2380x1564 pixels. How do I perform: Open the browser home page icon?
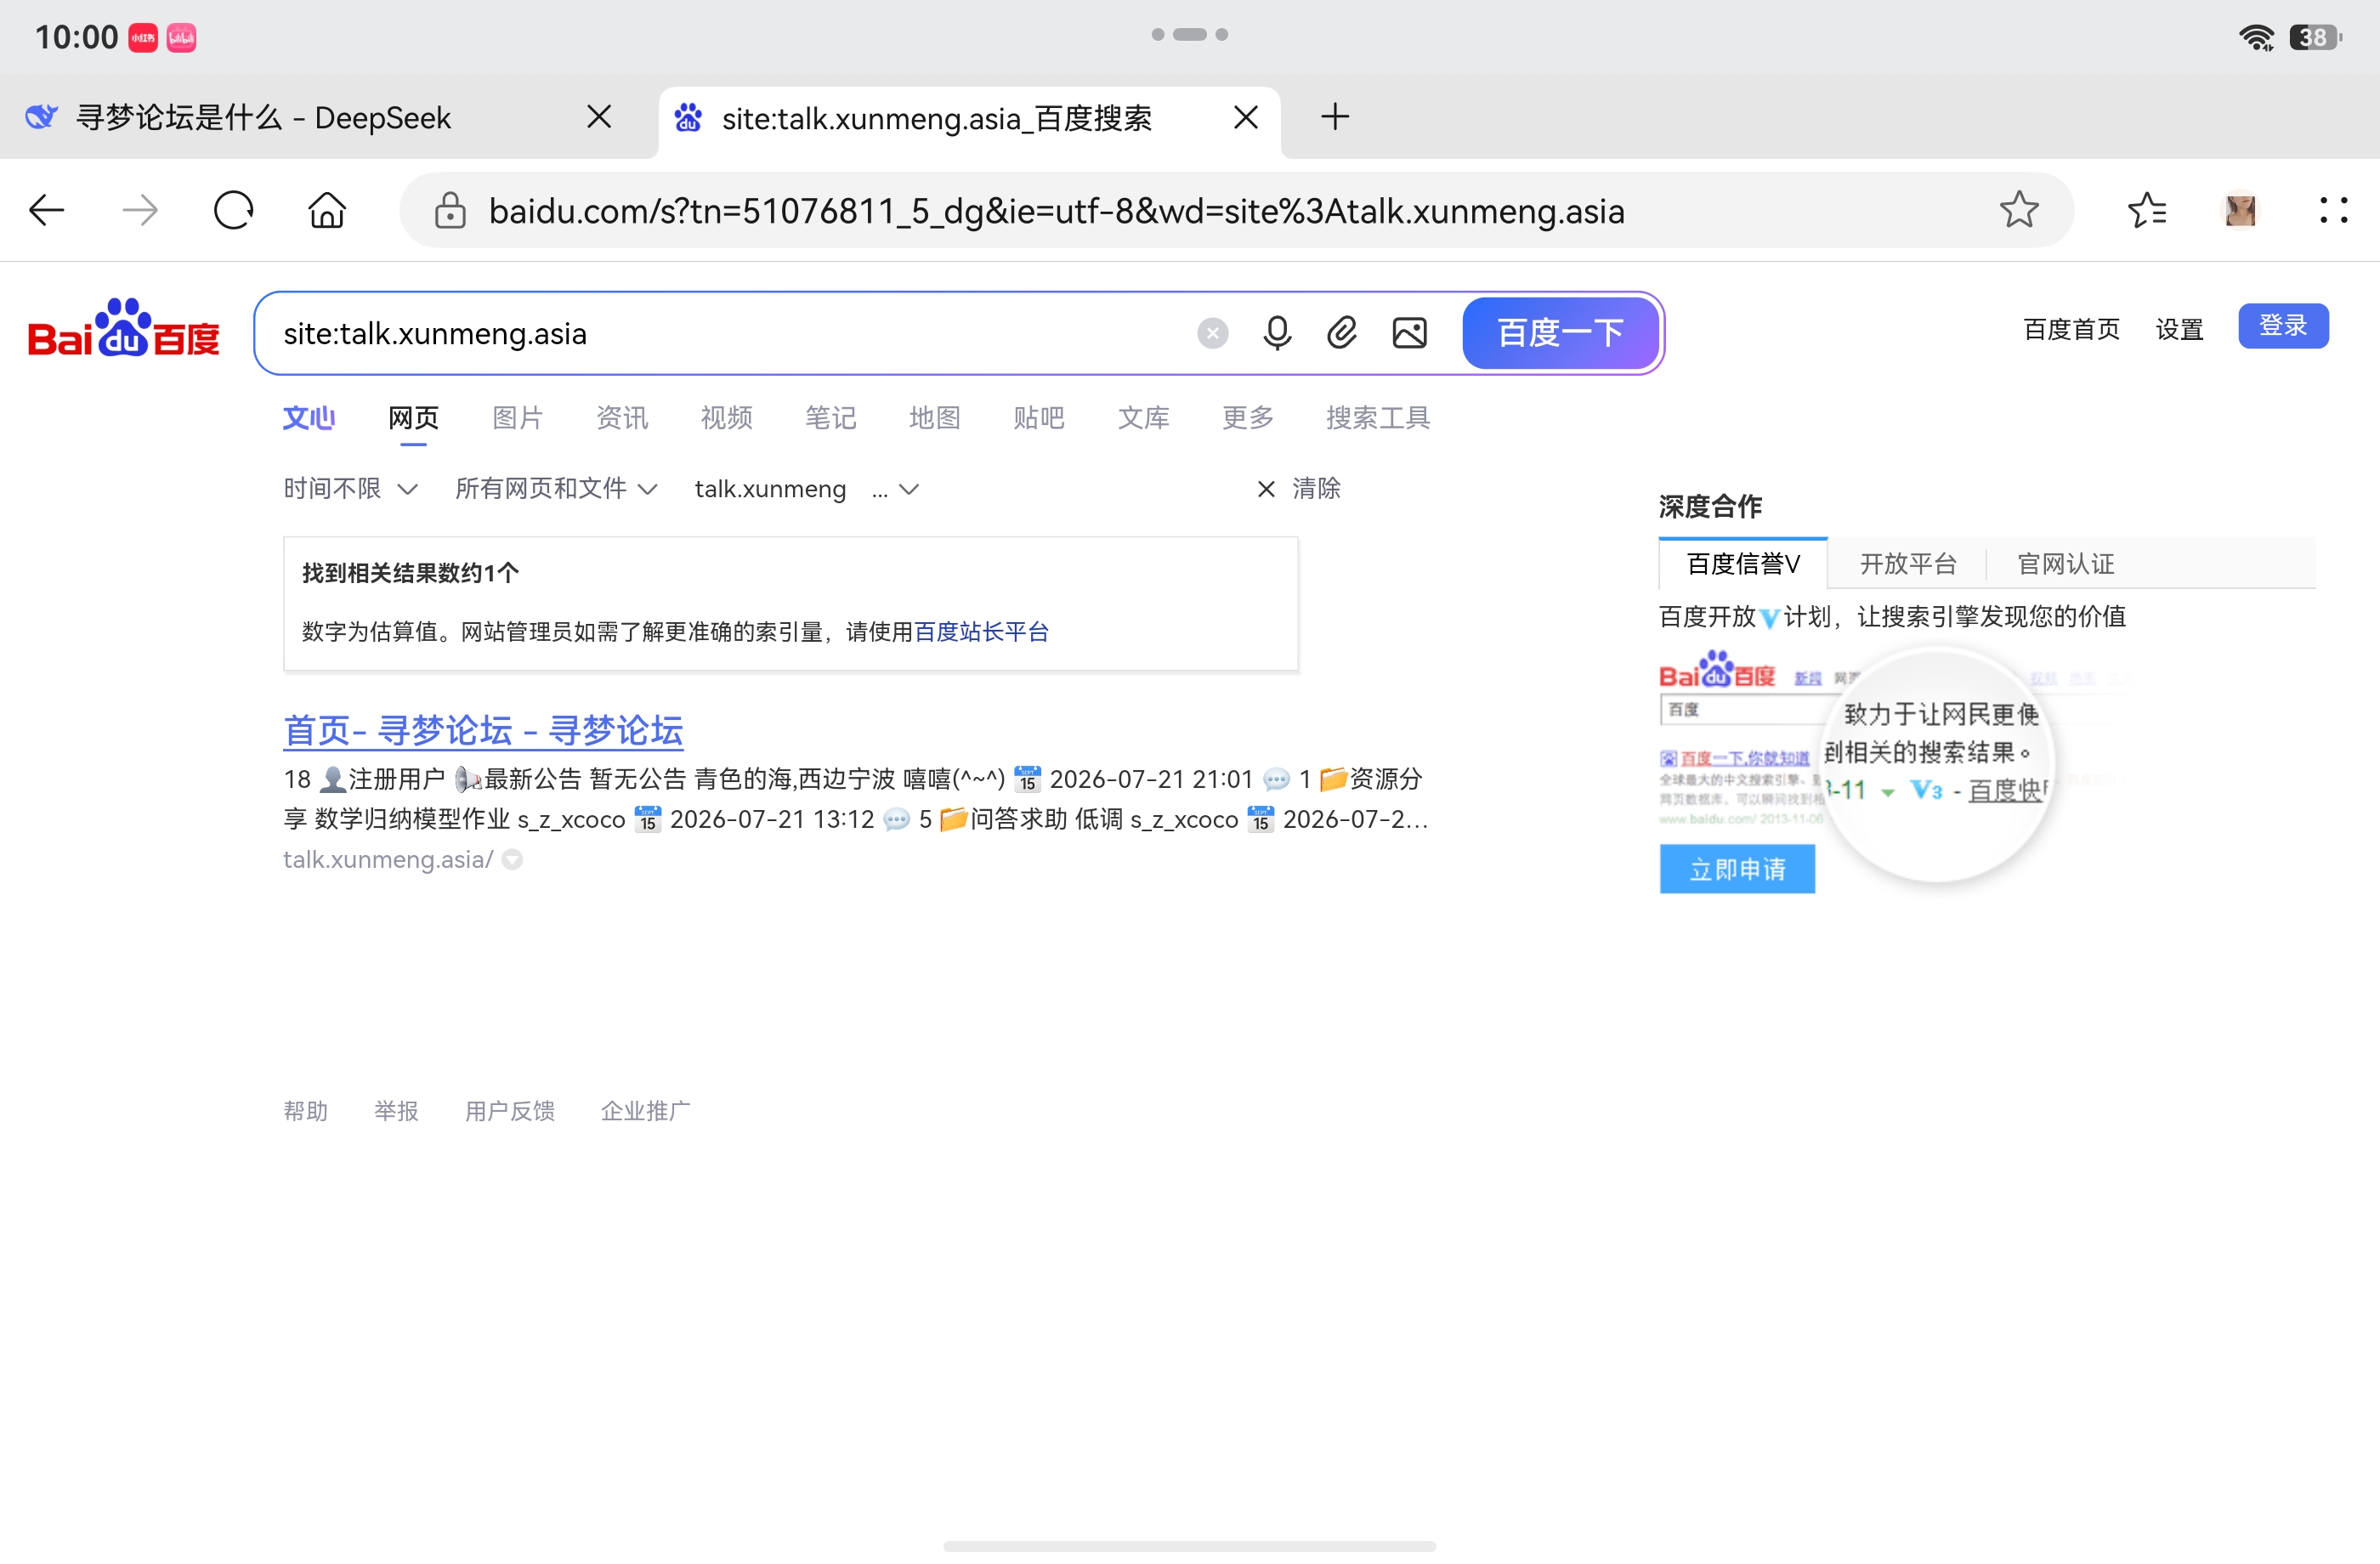tap(327, 210)
